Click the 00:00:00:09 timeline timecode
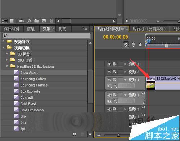 click(x=116, y=37)
